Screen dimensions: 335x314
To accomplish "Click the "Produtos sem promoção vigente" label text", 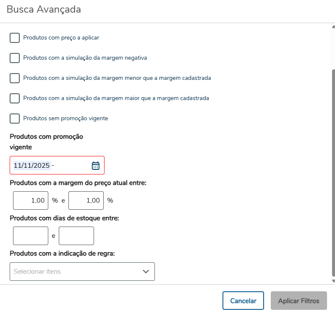I will point(65,119).
